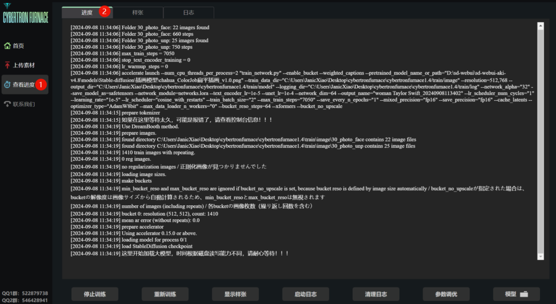Click log line 'prepare tokenizer'

click(x=115, y=112)
